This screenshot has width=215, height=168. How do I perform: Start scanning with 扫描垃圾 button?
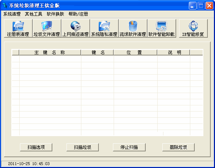click(82, 147)
